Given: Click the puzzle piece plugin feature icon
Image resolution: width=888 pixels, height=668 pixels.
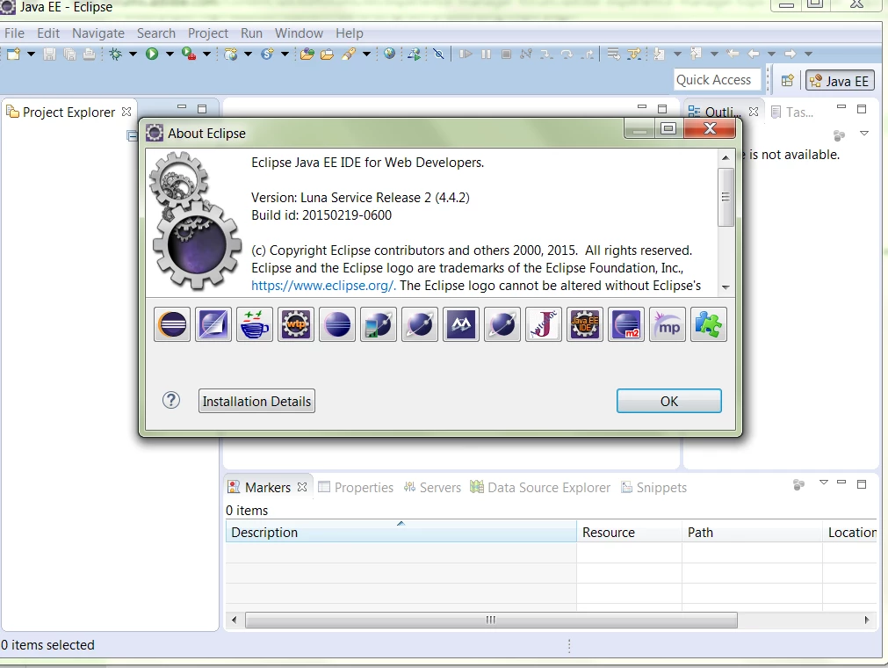Looking at the screenshot, I should (x=709, y=324).
